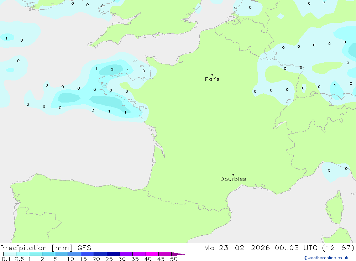Open the weatheronline.co.uk copyright link
Viewport: 356px width, 261px height.
pyautogui.click(x=326, y=258)
